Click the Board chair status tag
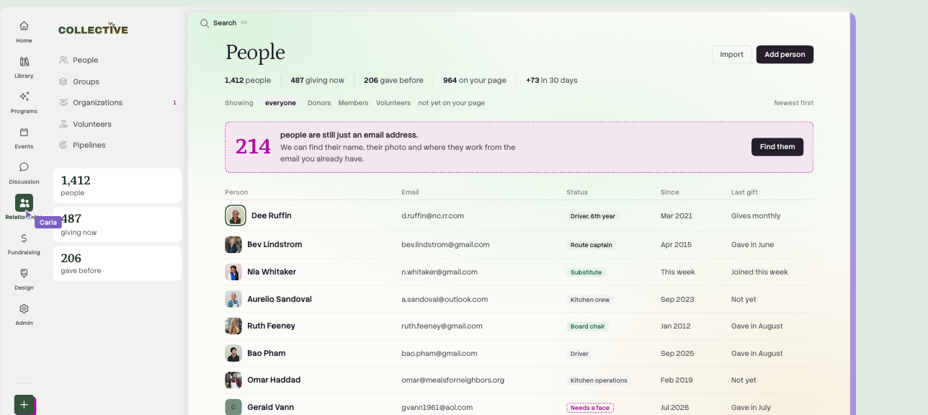The width and height of the screenshot is (928, 415). pyautogui.click(x=588, y=326)
